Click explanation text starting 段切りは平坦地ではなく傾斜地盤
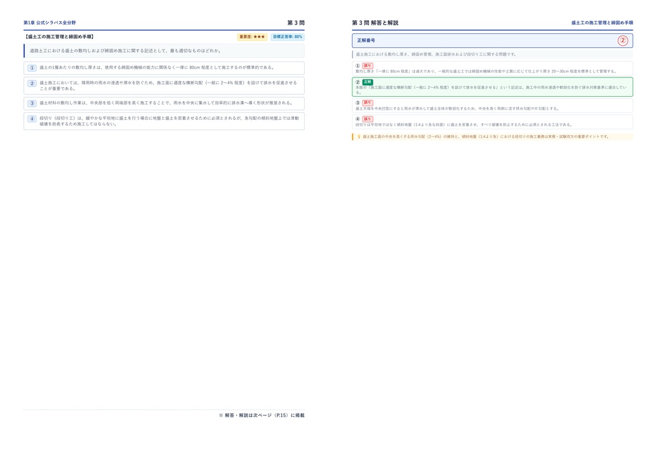 click(464, 125)
